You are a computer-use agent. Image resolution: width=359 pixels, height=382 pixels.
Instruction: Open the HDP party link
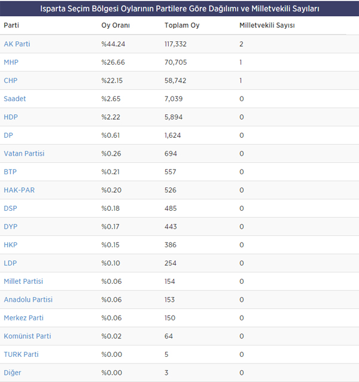coord(11,117)
